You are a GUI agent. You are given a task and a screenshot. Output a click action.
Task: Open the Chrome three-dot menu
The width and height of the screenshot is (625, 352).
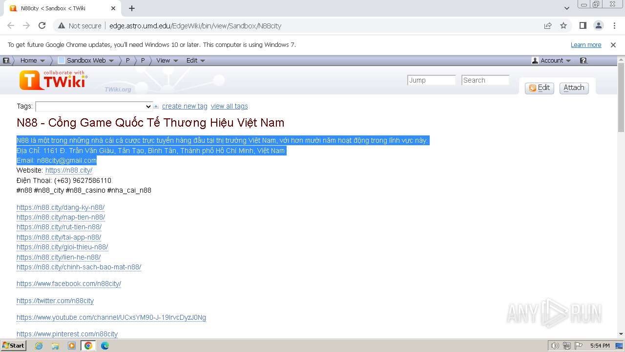tap(614, 25)
